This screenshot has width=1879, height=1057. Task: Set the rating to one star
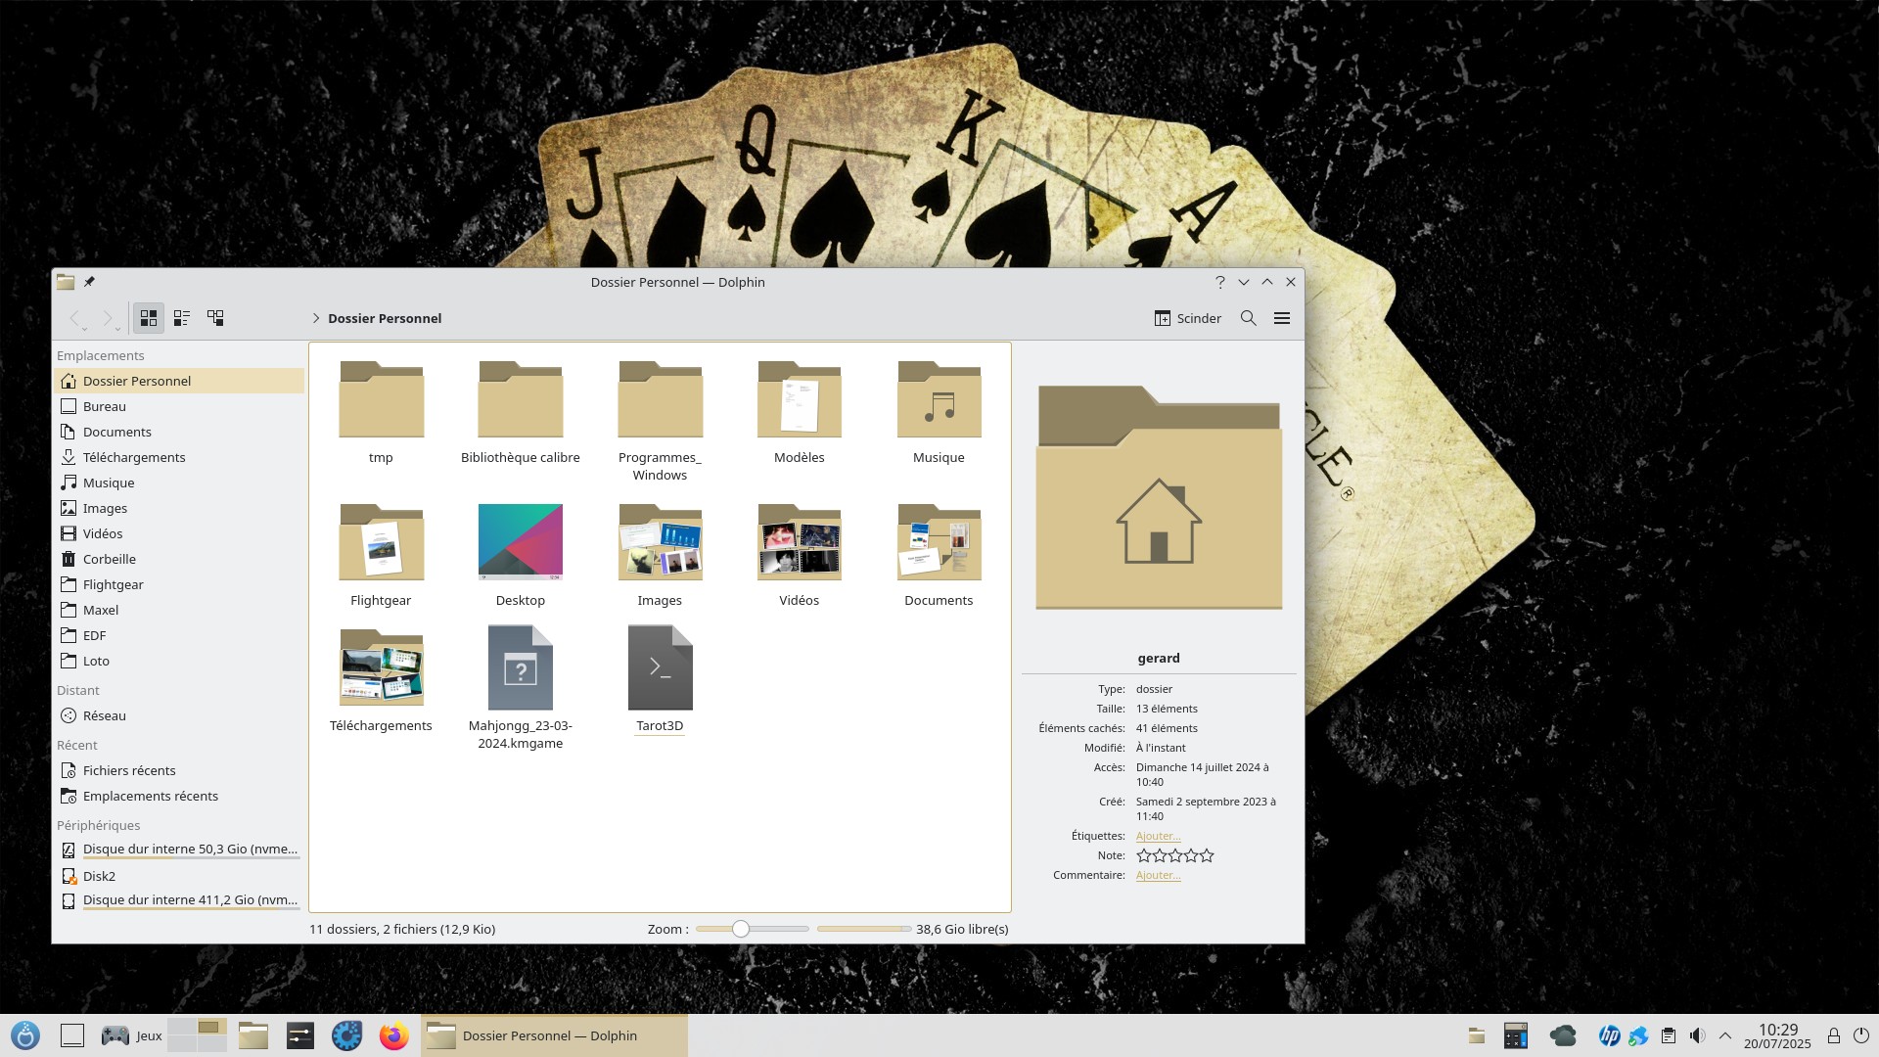(x=1144, y=855)
